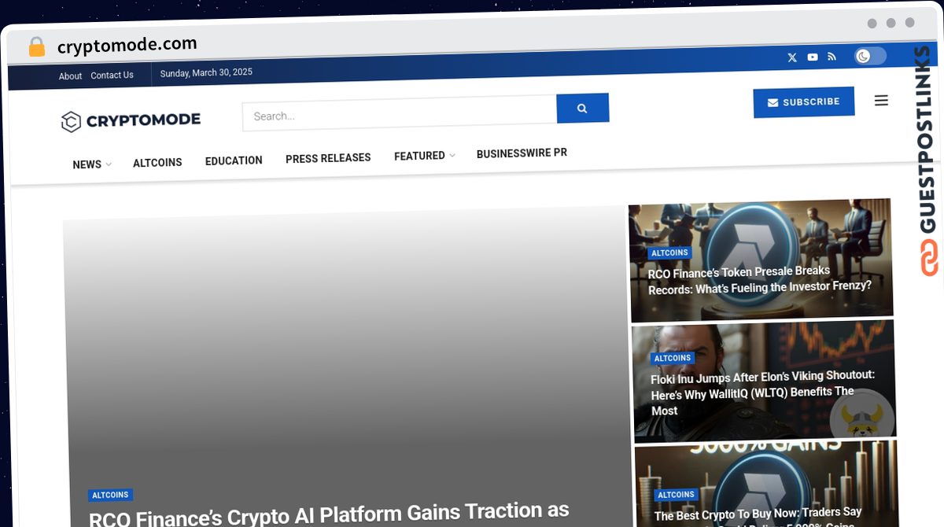Open the Altcoins menu item

click(x=157, y=163)
